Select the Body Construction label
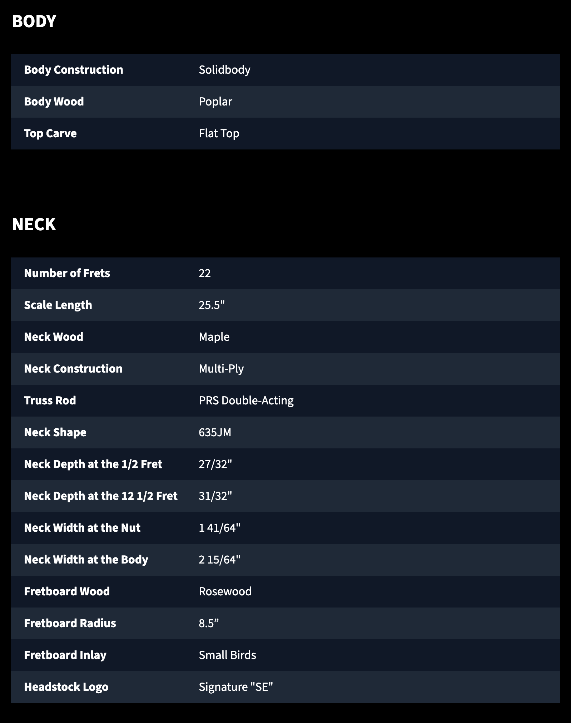Screen dimensions: 571x723 coord(74,70)
